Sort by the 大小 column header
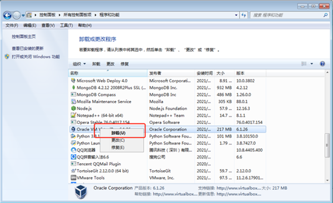333x203 pixels. 224,73
